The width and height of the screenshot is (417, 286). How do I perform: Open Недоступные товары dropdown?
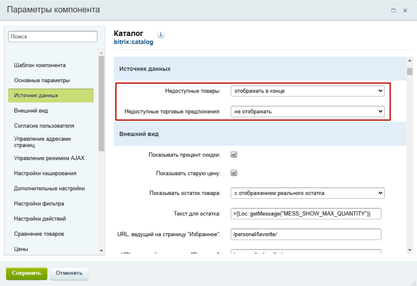pos(307,91)
